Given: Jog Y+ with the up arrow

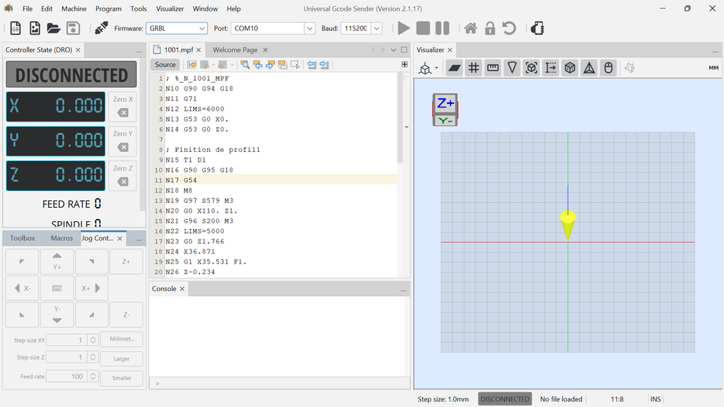Looking at the screenshot, I should 57,261.
